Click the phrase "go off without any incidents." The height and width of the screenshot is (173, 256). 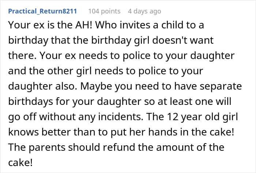(x=76, y=117)
